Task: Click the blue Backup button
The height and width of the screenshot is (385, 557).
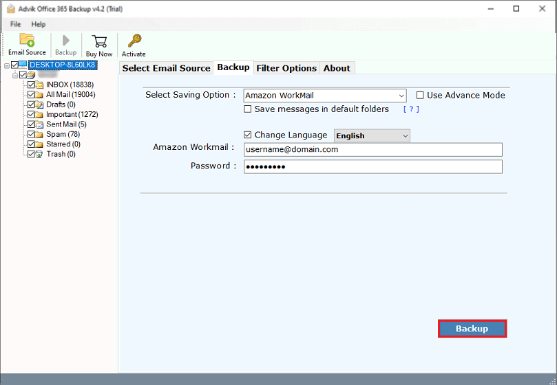Action: pos(472,329)
